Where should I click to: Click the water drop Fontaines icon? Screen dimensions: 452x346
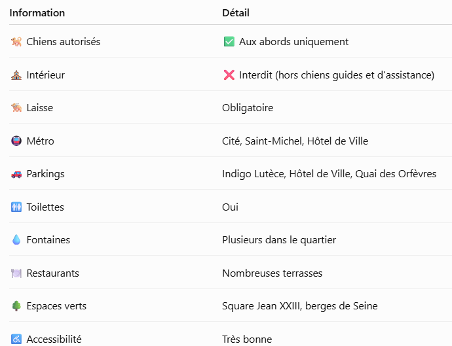pos(16,240)
